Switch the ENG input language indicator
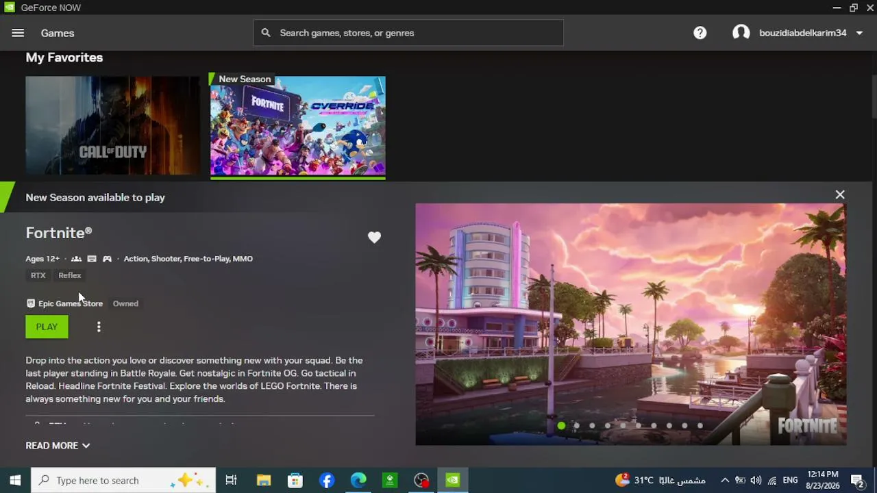The height and width of the screenshot is (493, 877). [790, 480]
